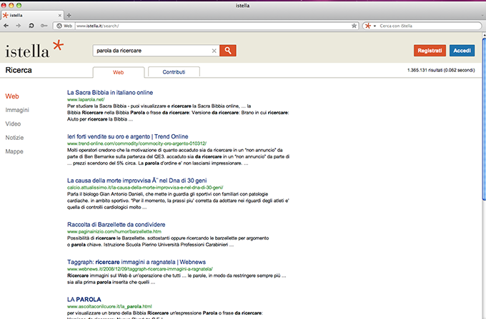486x319 pixels.
Task: Click the vertical scrollbar thumb
Action: click(484, 119)
